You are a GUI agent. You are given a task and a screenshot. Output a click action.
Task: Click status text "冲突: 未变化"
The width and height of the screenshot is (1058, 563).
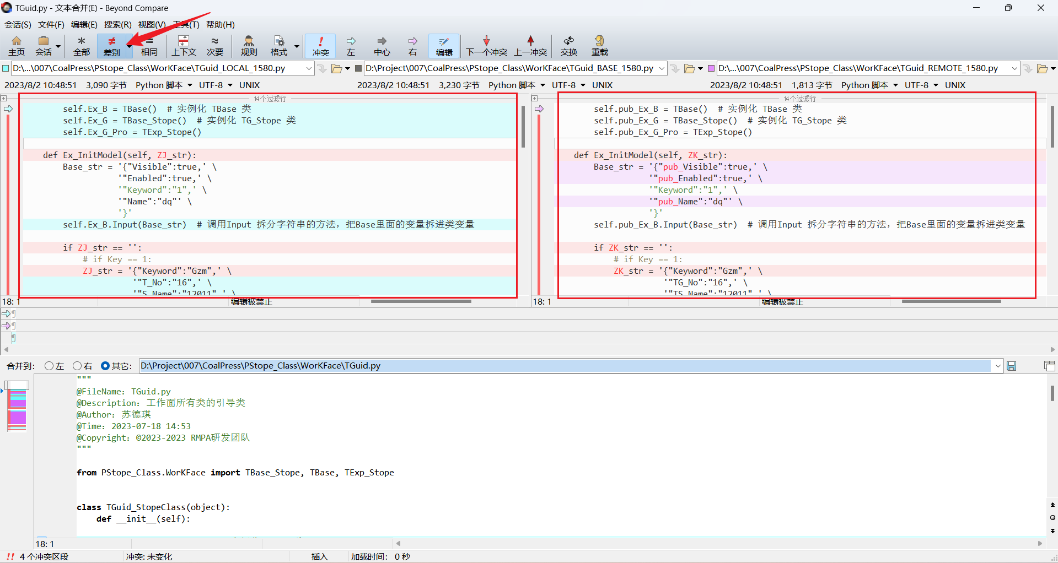tap(149, 556)
